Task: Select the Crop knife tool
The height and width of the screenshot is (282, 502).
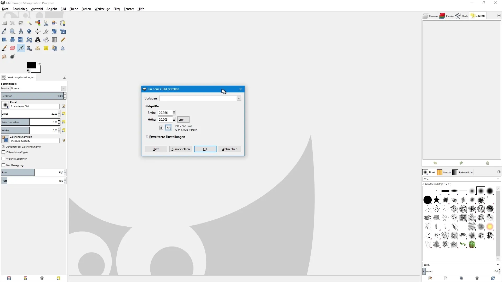Action: (46, 31)
